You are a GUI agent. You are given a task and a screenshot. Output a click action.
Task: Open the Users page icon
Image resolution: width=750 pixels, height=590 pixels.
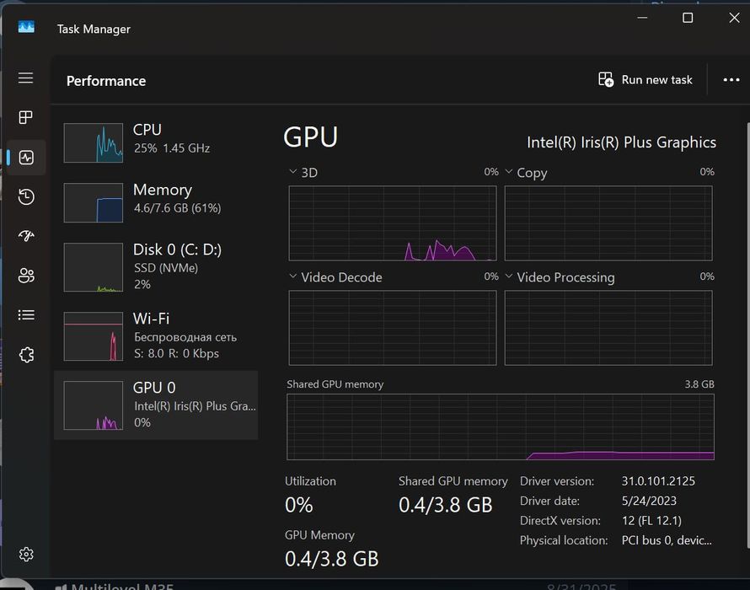(x=26, y=276)
